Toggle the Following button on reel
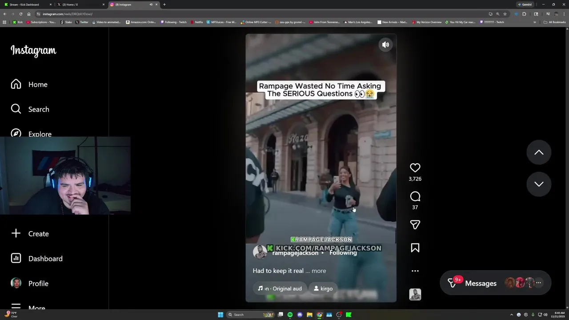This screenshot has width=569, height=320. coord(343,252)
